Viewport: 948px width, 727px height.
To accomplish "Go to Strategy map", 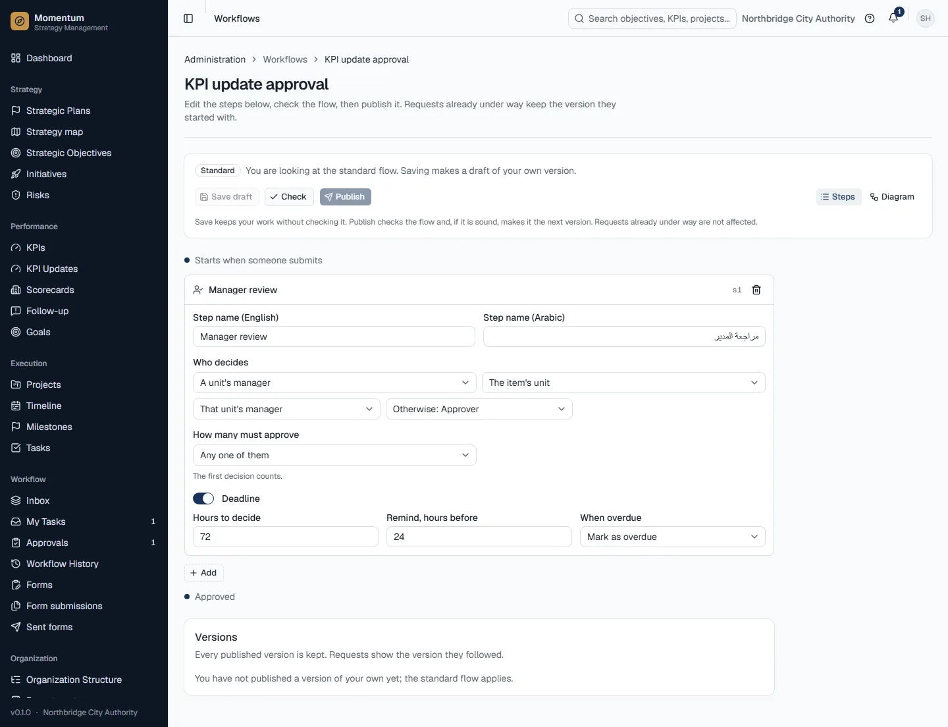I will pos(84,132).
